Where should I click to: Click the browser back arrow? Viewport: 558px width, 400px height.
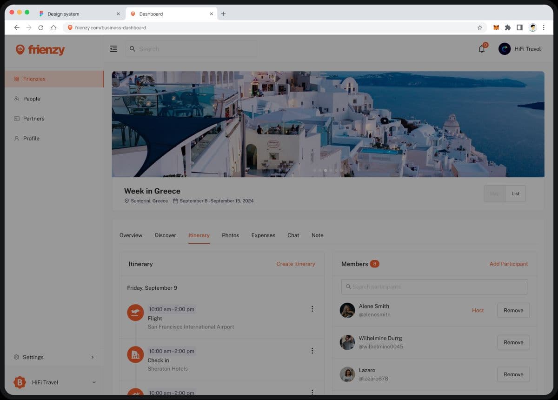(x=17, y=27)
